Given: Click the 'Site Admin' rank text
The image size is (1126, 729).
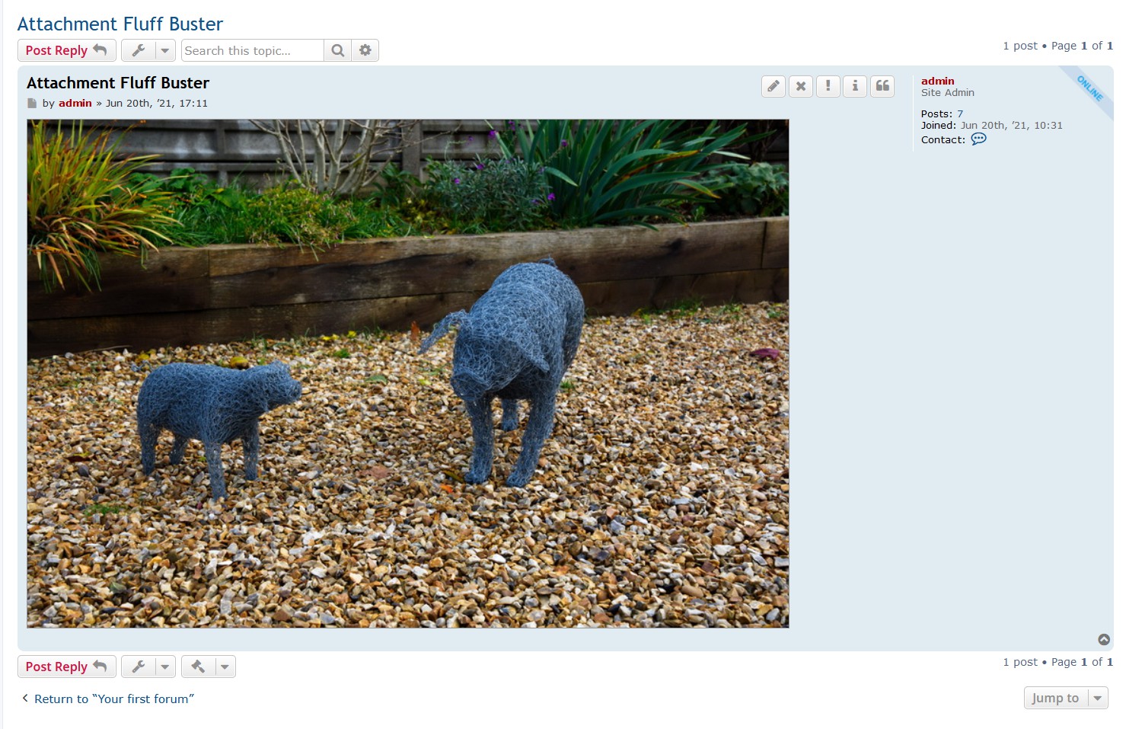Looking at the screenshot, I should tap(948, 92).
